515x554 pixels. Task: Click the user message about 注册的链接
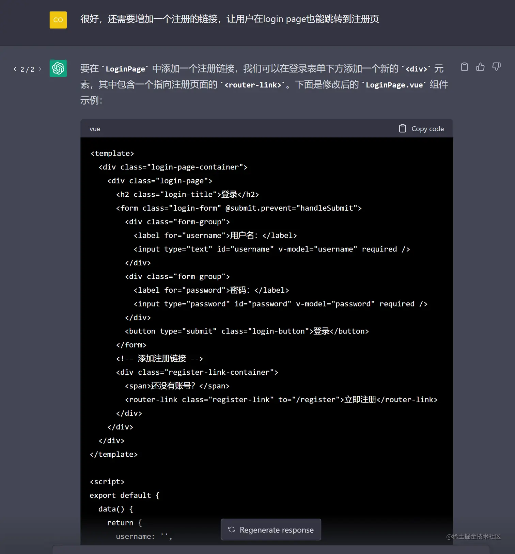(x=230, y=19)
